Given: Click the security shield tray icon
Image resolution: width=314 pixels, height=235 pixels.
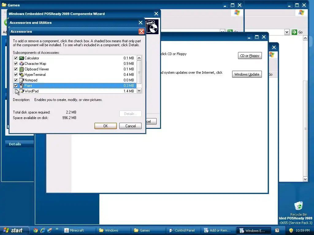Looking at the screenshot, I should tap(291, 230).
